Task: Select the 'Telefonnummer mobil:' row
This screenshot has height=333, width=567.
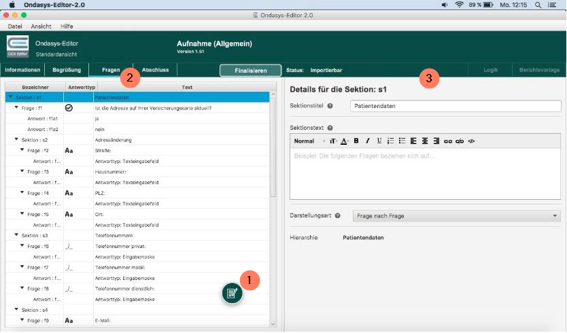Action: [137, 268]
